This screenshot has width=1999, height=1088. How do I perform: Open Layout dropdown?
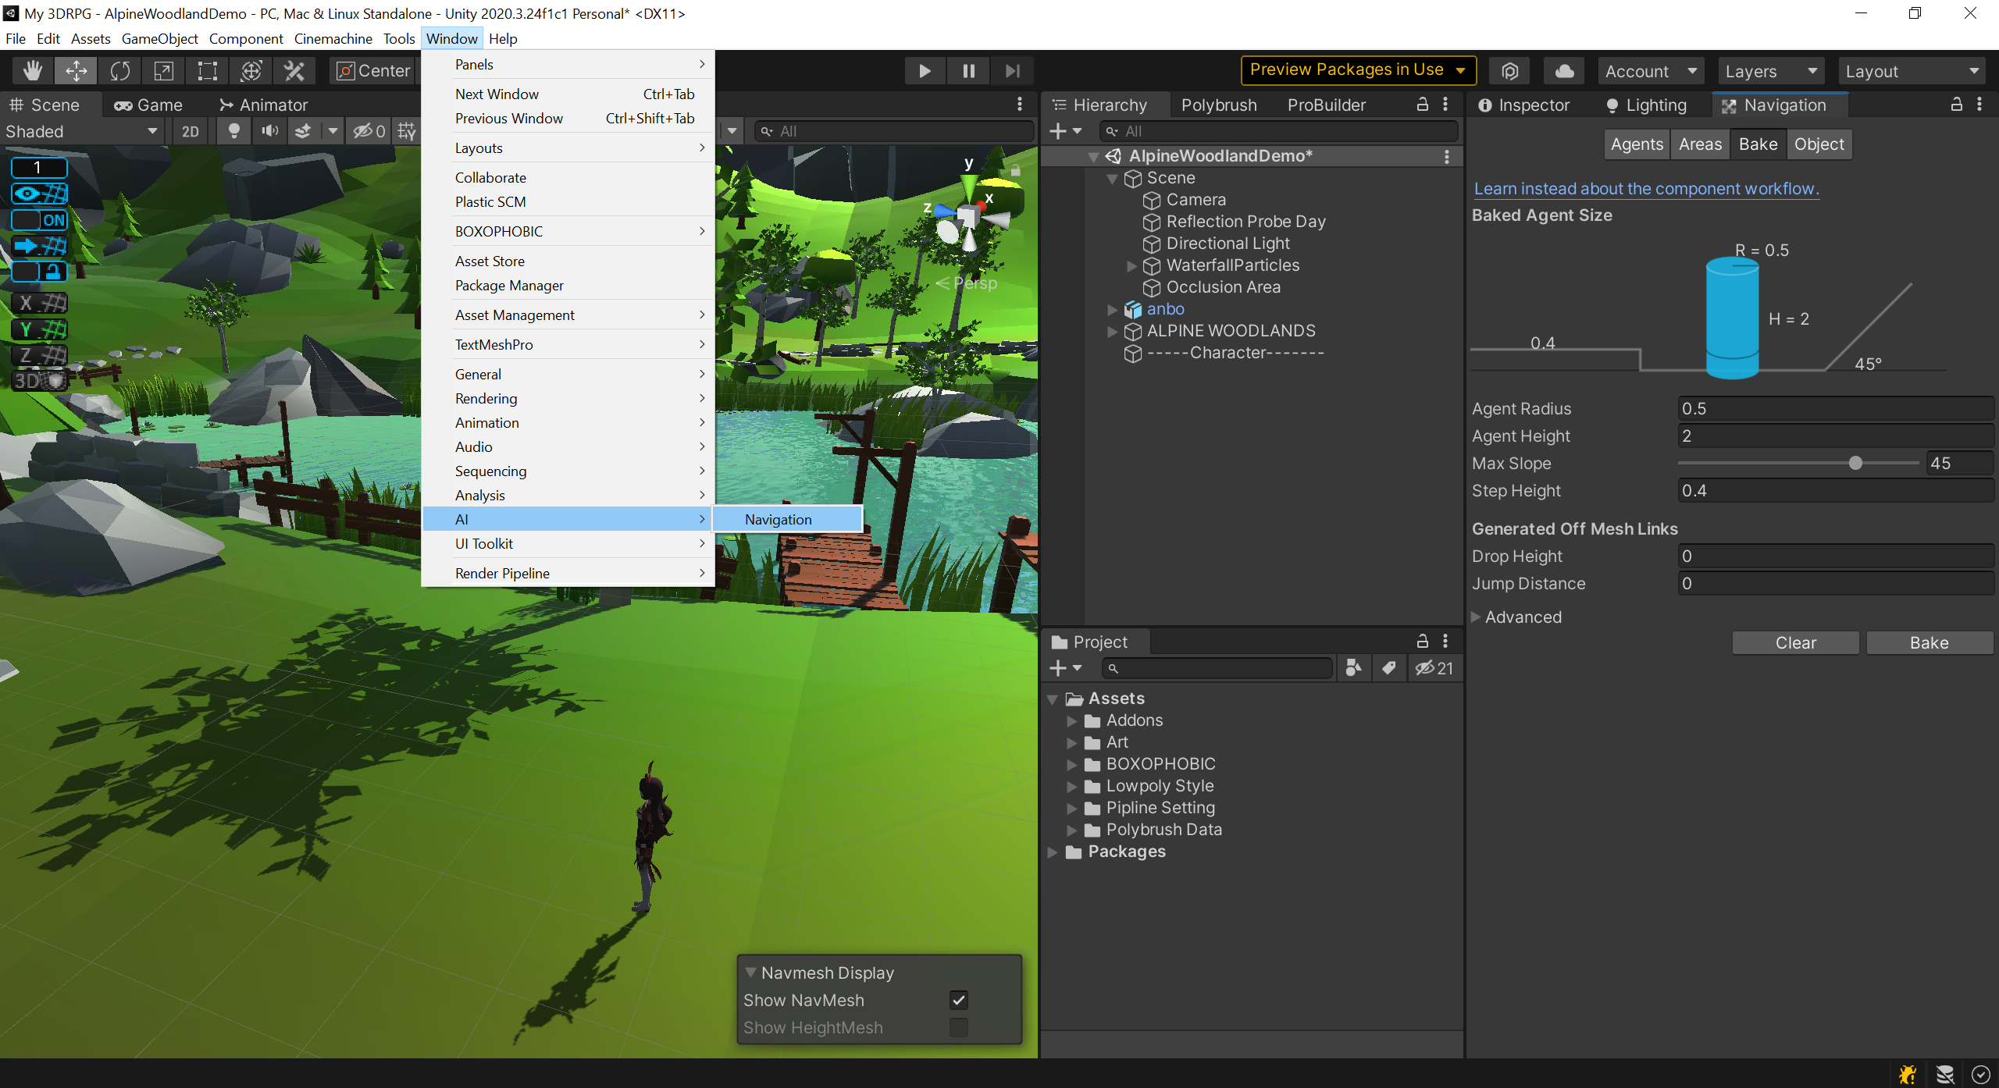(1913, 71)
